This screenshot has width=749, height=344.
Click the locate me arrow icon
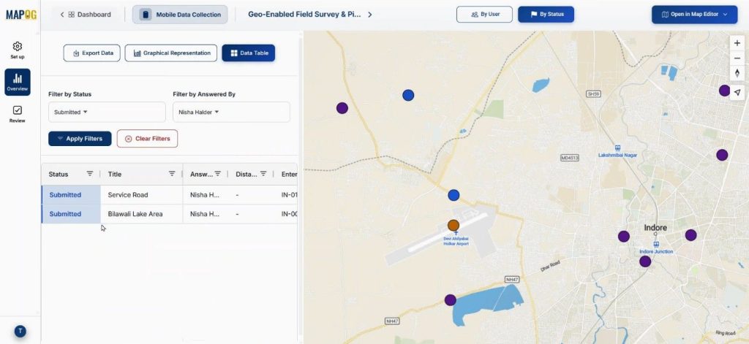pyautogui.click(x=737, y=92)
